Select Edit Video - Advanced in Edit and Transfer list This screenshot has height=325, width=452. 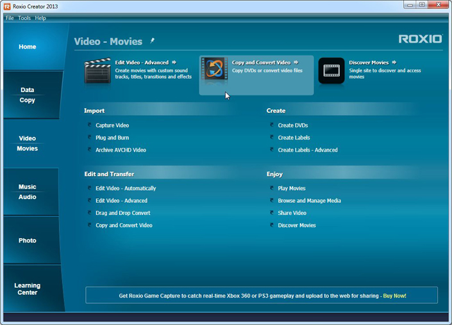121,200
